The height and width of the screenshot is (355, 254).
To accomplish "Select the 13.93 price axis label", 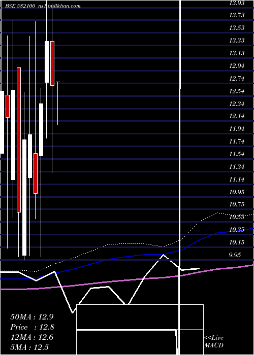I will 237,3.
